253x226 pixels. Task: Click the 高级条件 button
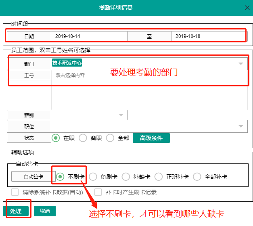click(151, 138)
